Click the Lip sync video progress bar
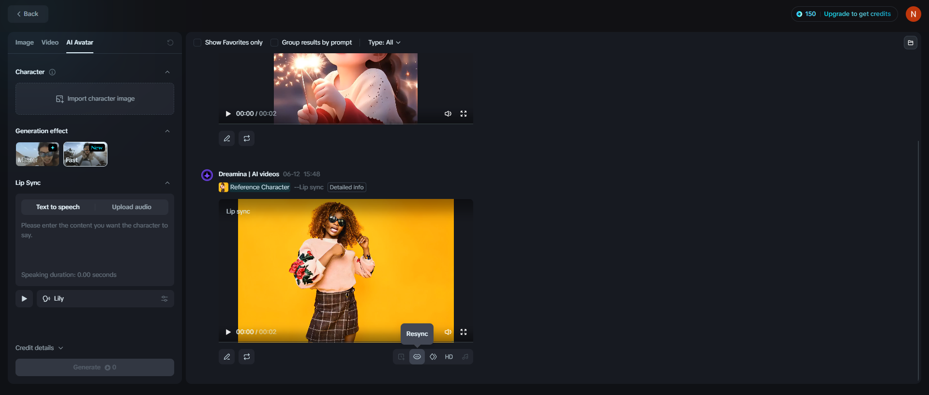 point(346,342)
